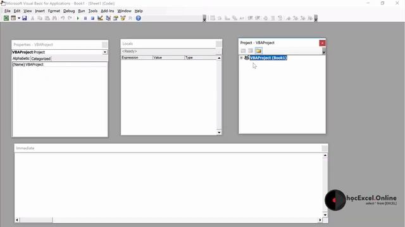The width and height of the screenshot is (405, 227).
Task: Click the Find binoculars icon
Action: point(54,18)
